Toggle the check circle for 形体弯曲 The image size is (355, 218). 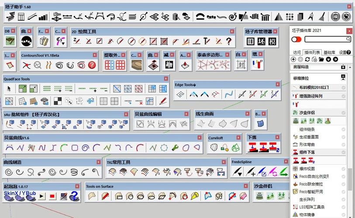[344, 145]
